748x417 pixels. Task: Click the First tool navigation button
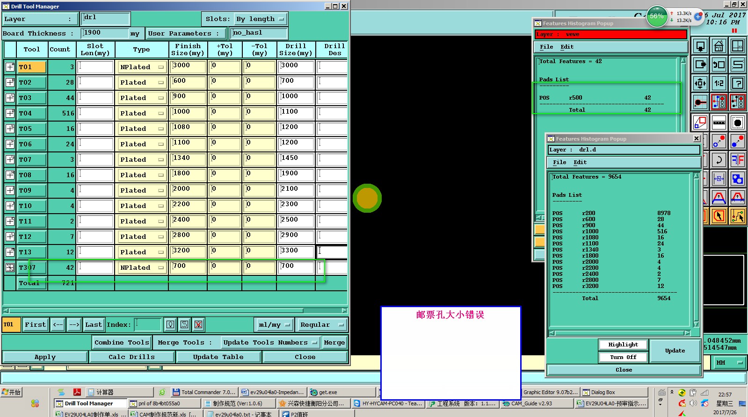pos(36,324)
